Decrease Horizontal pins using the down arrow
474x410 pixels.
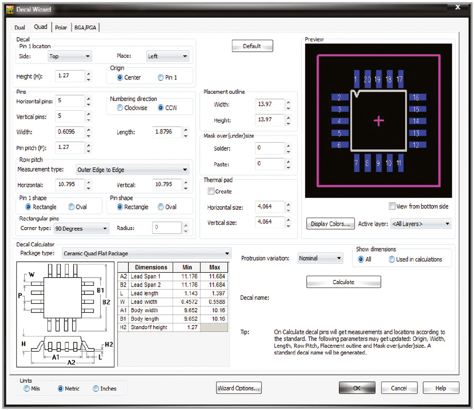[x=88, y=104]
